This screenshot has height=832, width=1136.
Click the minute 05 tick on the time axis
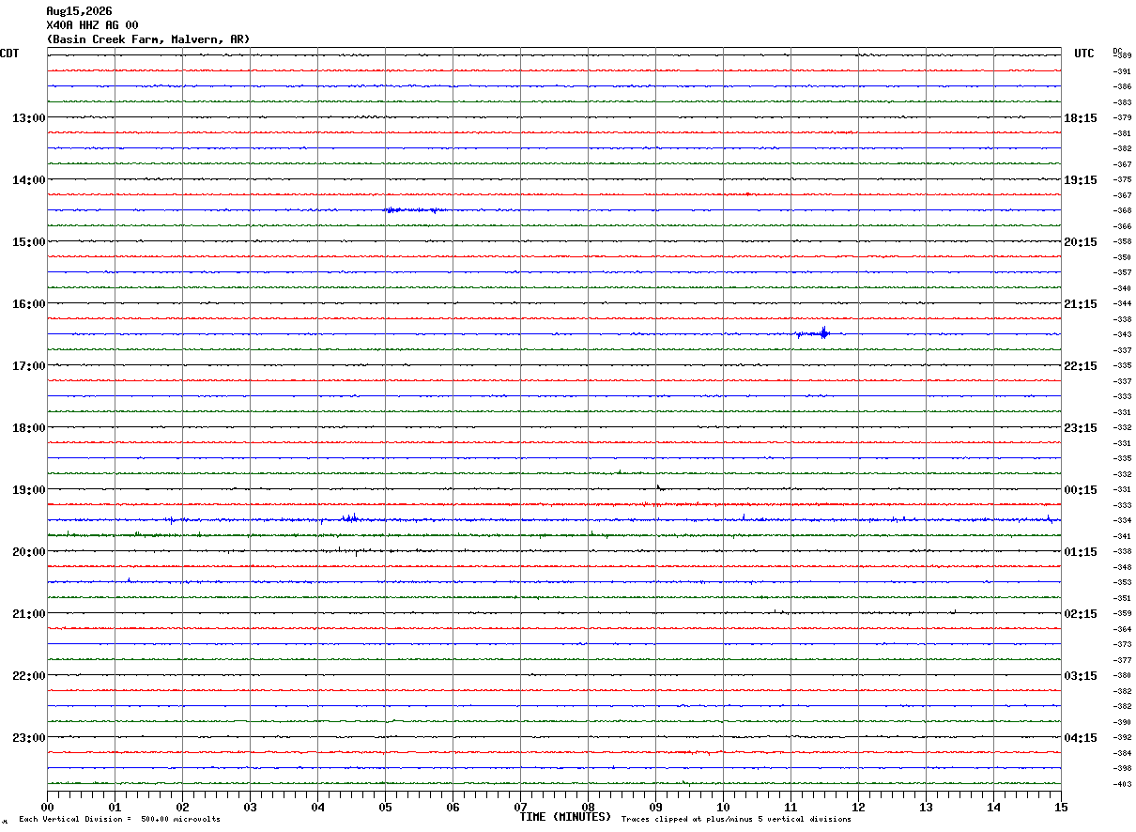tap(385, 806)
